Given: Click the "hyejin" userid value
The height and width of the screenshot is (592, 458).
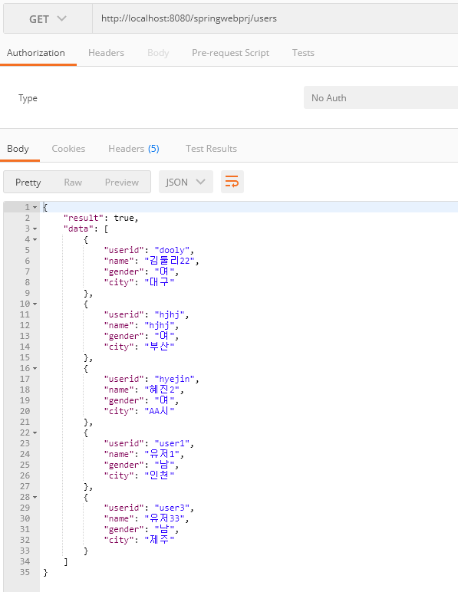Looking at the screenshot, I should 174,379.
